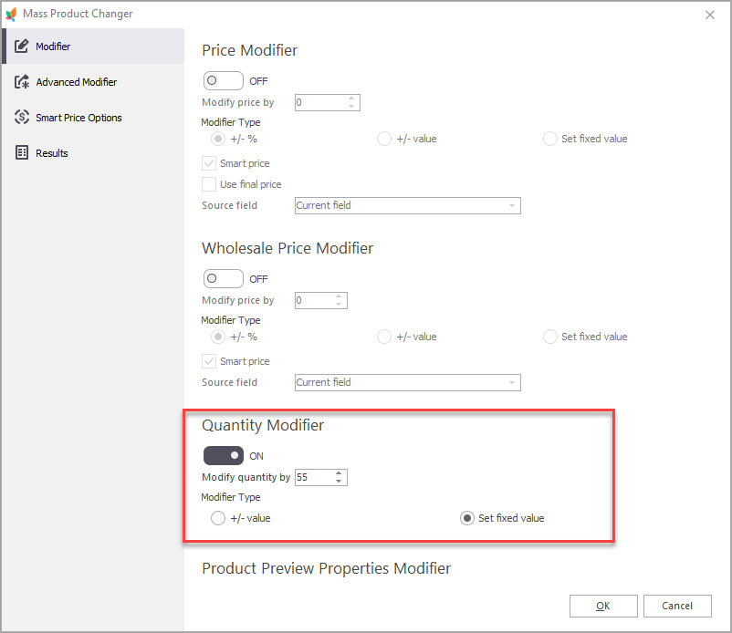
Task: Turn on the Price Modifier toggle
Action: pos(223,80)
